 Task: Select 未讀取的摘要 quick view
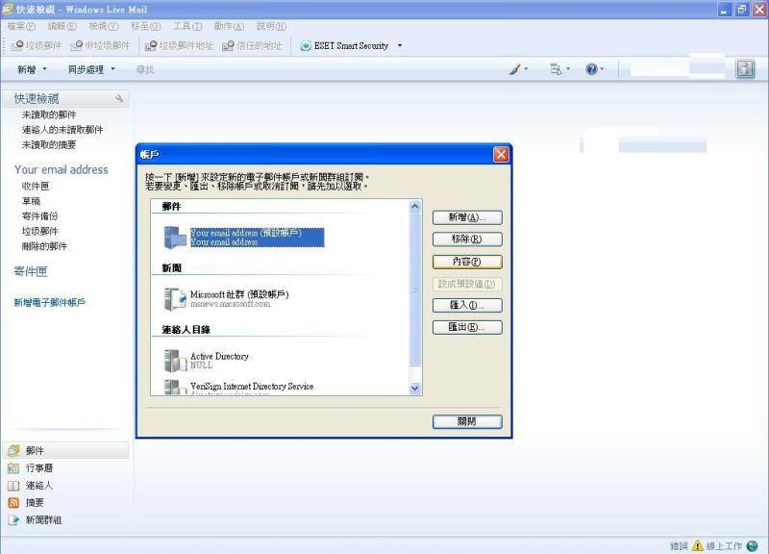[49, 145]
